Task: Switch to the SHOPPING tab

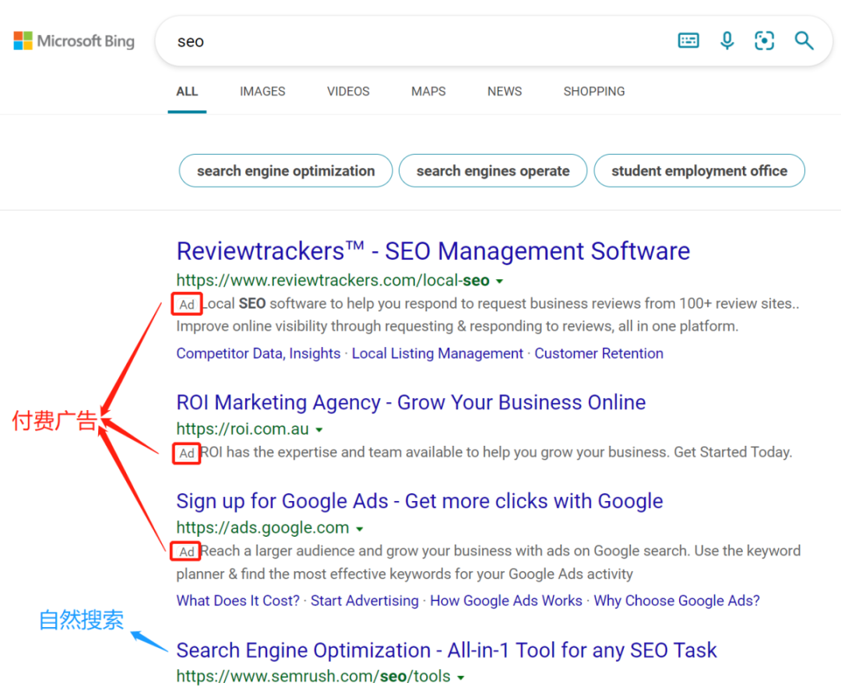Action: (x=593, y=91)
